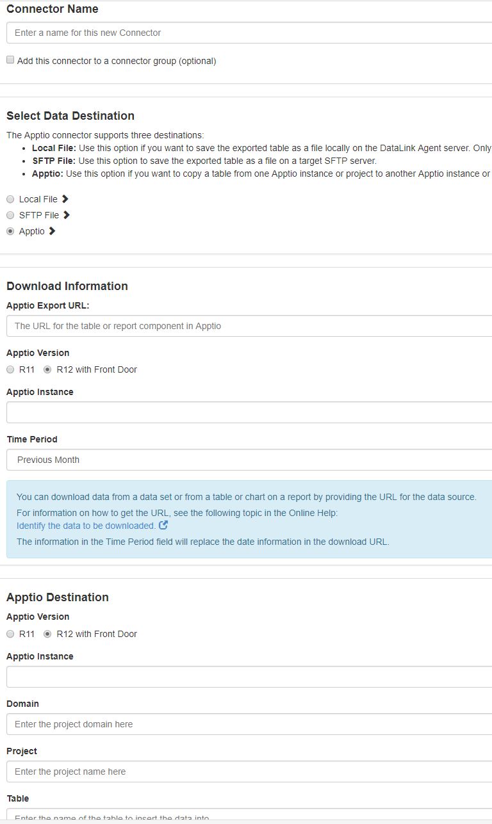Select R12 with Front Door under Apptio Destination
Viewport: 492px width, 824px height.
coord(47,634)
